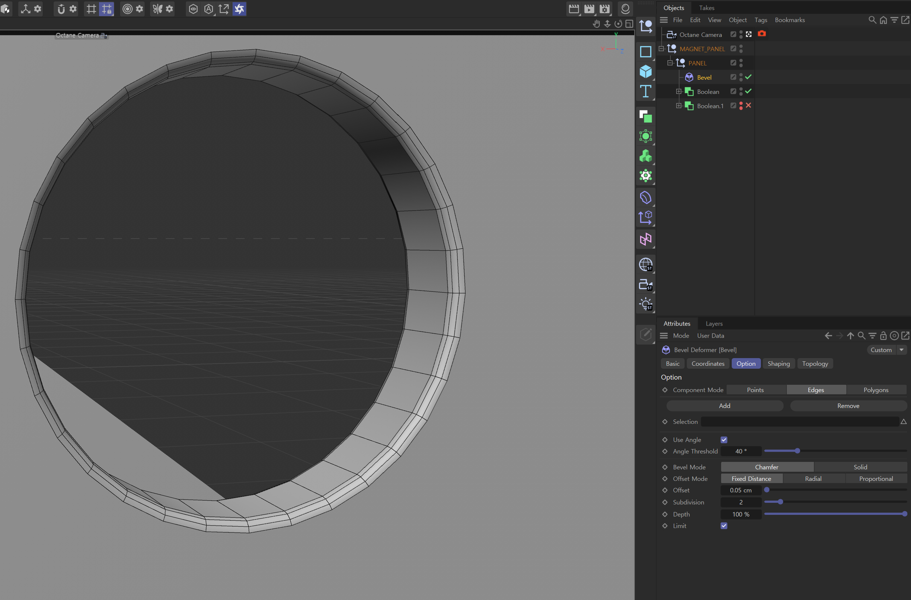Image resolution: width=911 pixels, height=600 pixels.
Task: Select Polygons component mode
Action: coord(876,390)
